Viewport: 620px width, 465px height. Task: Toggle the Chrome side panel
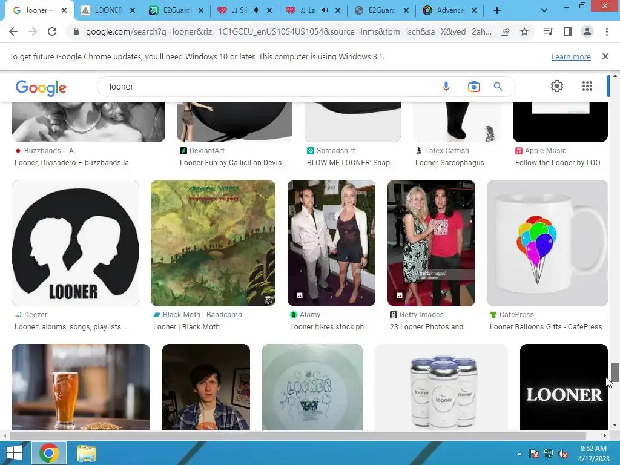pyautogui.click(x=568, y=31)
